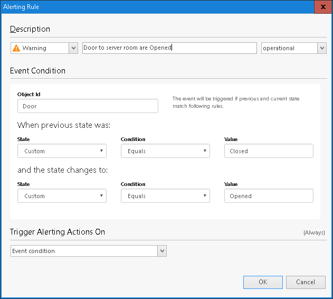Click the Alerting Rule window title
The height and width of the screenshot is (299, 333).
[21, 7]
